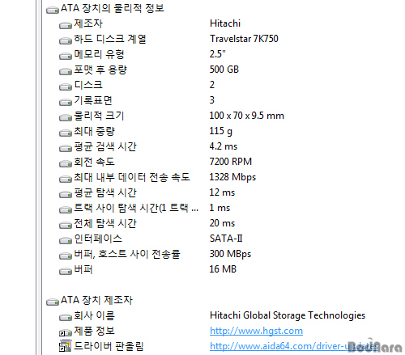
Task: Click the icon next to 드라이버 판올림
Action: click(x=66, y=345)
